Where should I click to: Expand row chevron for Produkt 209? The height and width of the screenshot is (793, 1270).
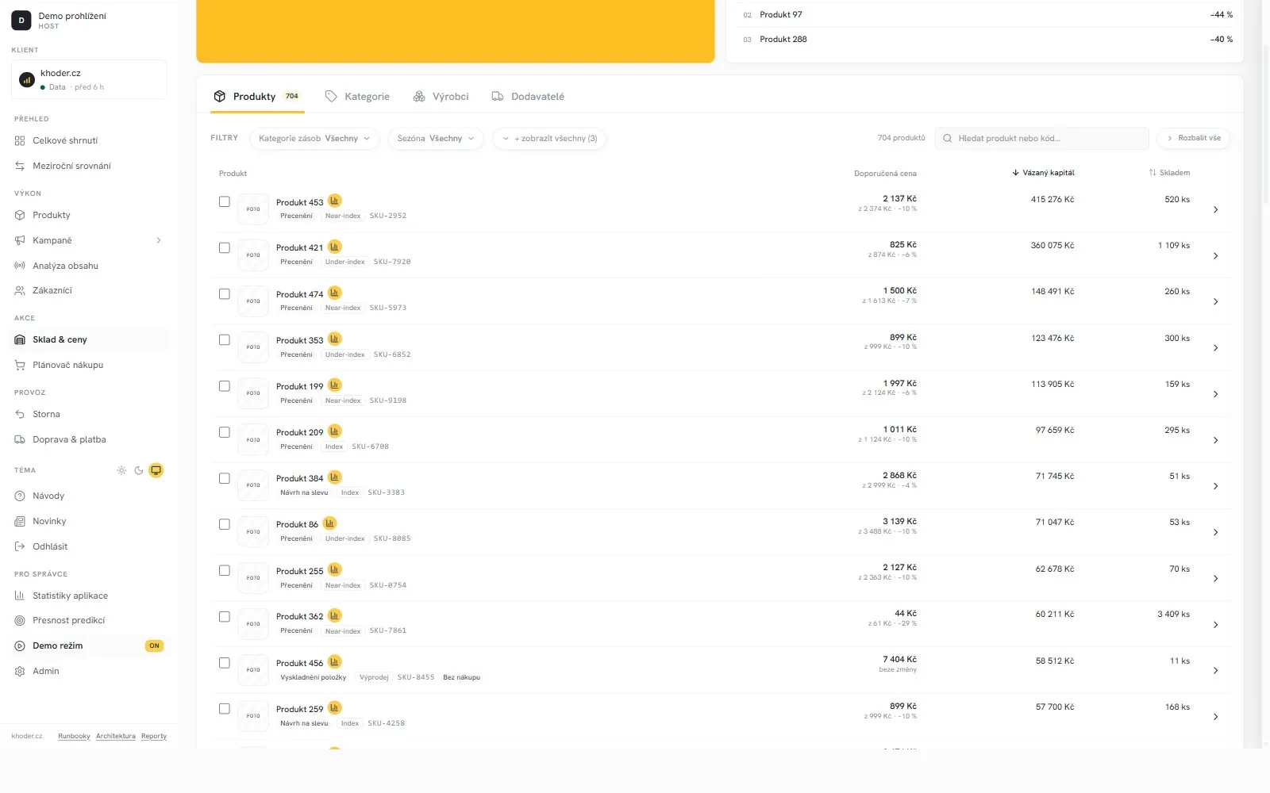click(1215, 440)
